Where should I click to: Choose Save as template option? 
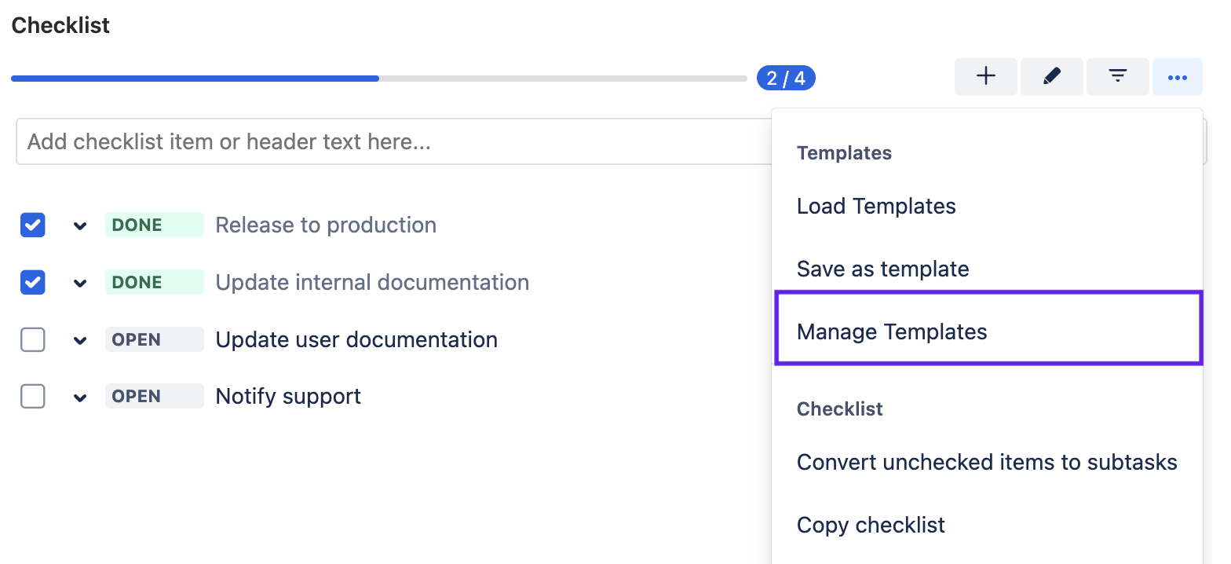pos(882,269)
